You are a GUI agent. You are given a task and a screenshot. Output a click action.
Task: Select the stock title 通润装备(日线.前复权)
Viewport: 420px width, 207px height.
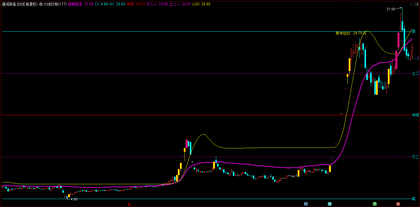[x=20, y=4]
